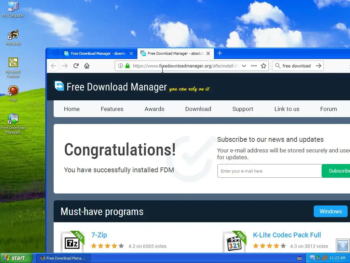
Task: Submit the search using the arrow button
Action: point(319,66)
